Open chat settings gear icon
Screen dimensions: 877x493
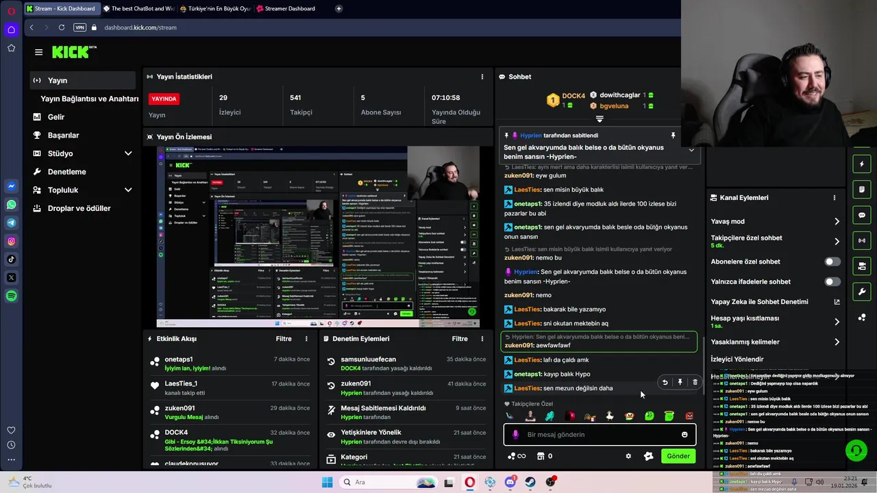click(628, 456)
